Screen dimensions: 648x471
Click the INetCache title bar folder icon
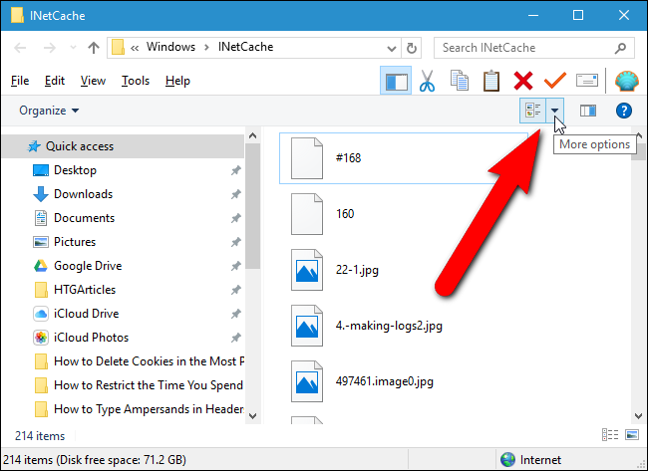(17, 15)
